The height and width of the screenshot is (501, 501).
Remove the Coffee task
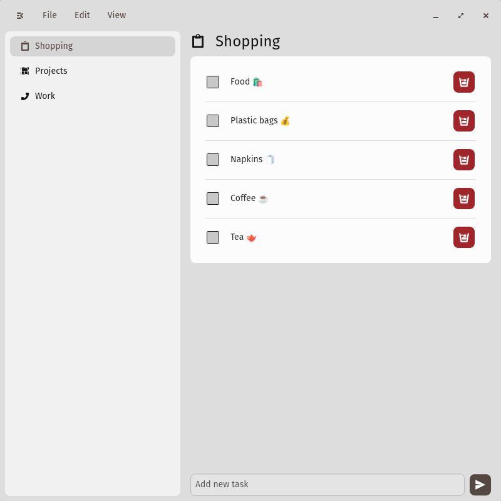pos(464,199)
